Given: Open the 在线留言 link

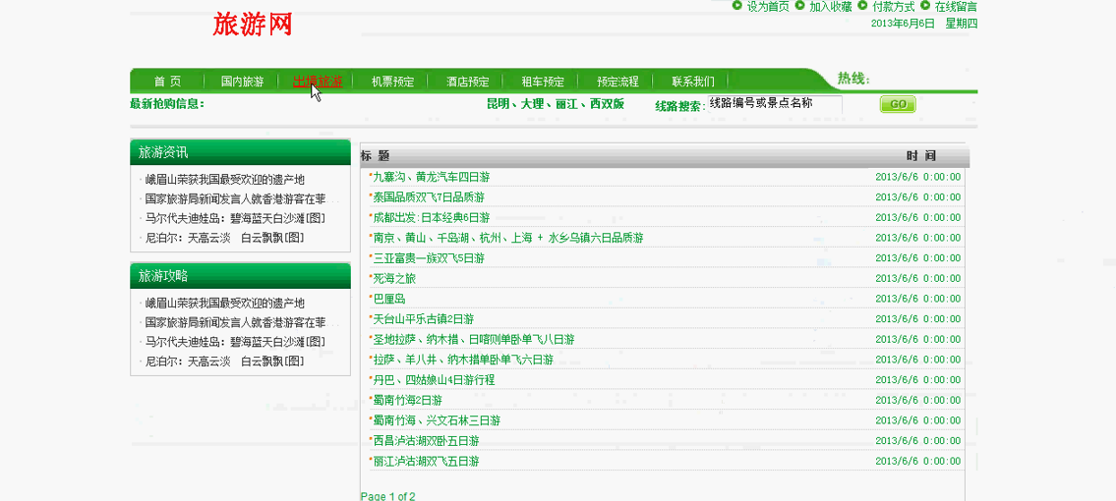Looking at the screenshot, I should (956, 7).
